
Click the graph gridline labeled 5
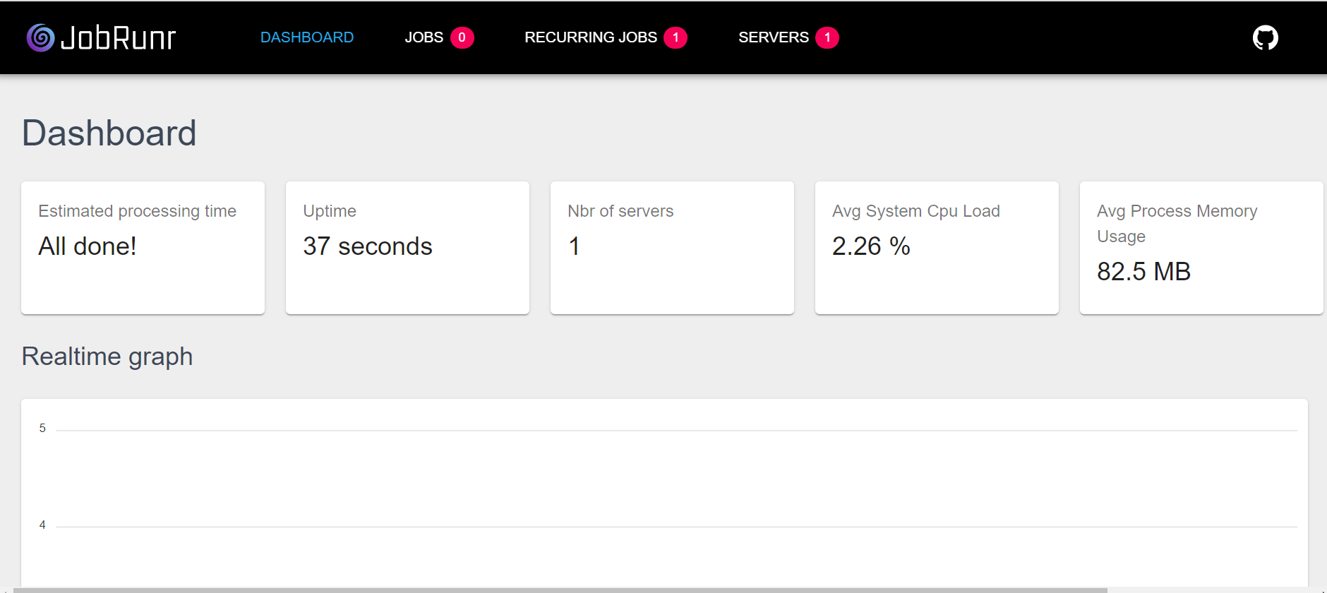click(x=676, y=430)
